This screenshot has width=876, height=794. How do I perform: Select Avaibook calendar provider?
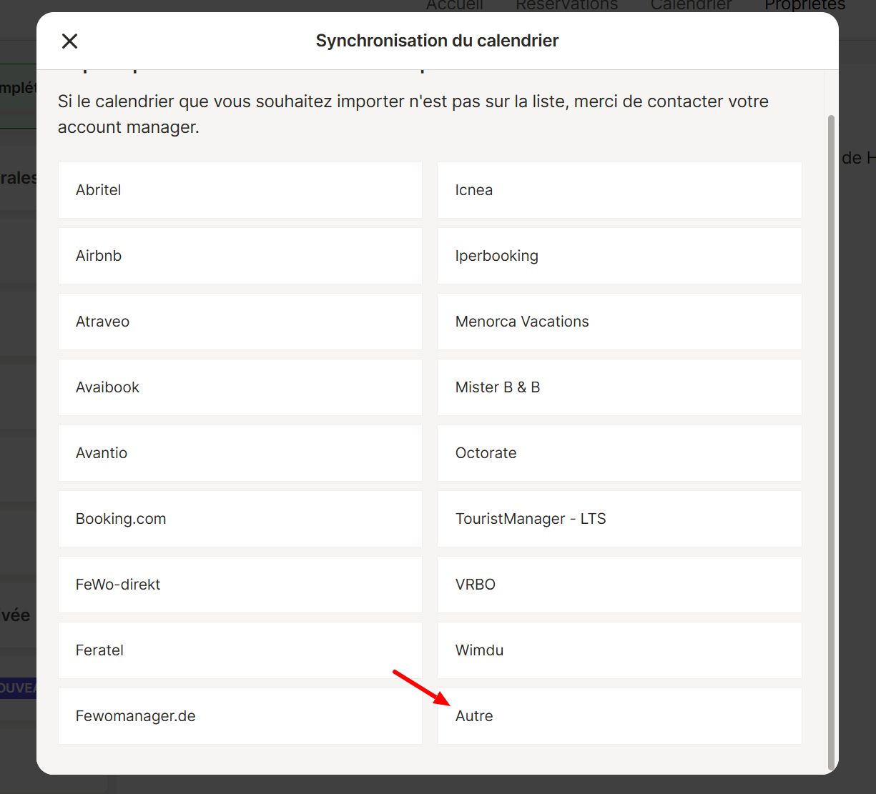pyautogui.click(x=240, y=387)
